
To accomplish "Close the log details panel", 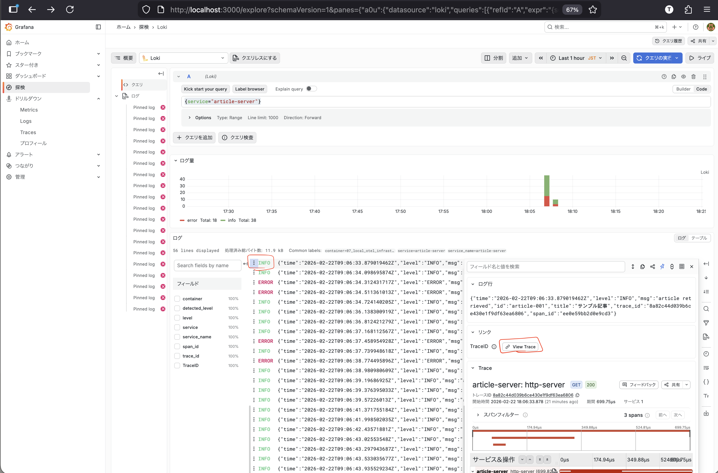I will point(692,267).
